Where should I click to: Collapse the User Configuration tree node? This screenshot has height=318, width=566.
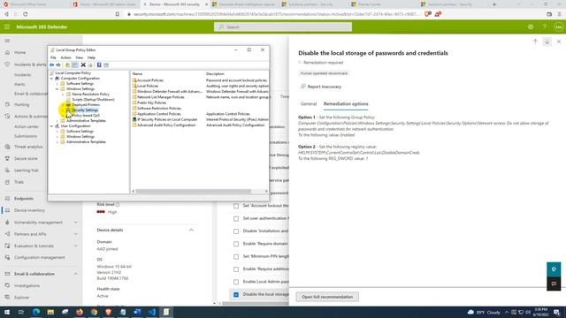[51, 126]
